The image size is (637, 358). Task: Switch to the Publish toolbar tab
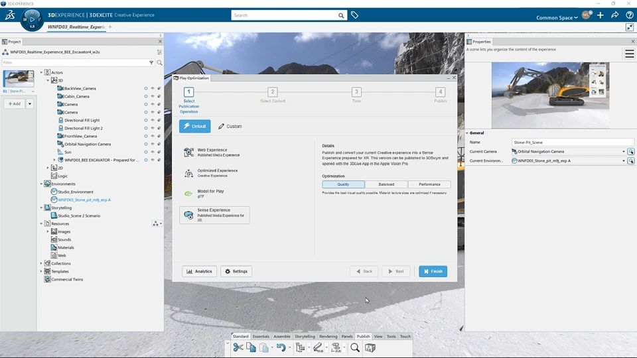click(x=363, y=337)
